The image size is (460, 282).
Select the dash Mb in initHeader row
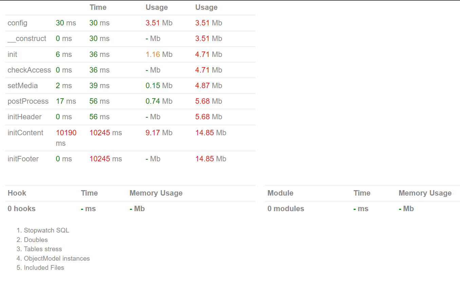(x=153, y=117)
